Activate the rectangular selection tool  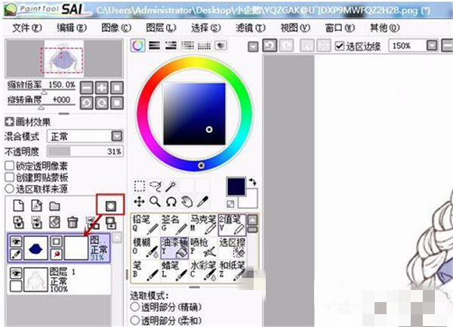click(139, 186)
